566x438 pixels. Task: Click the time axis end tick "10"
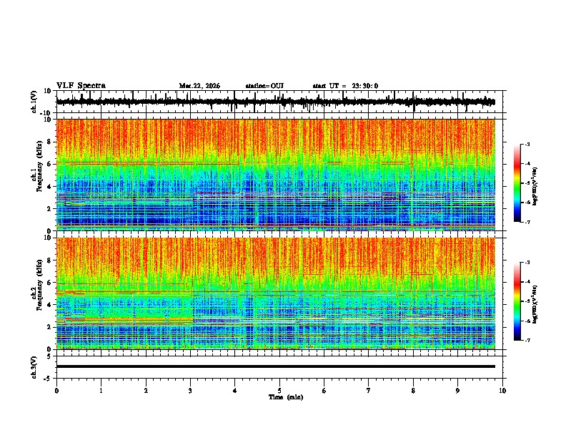(502, 391)
